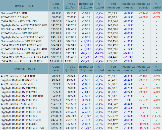Image resolution: width=162 pixels, height=130 pixels.
Task: Click the current price 273,85 €
Action: 56,116
